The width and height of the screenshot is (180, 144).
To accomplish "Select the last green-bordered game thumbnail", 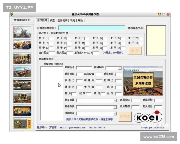I will click(x=22, y=123).
